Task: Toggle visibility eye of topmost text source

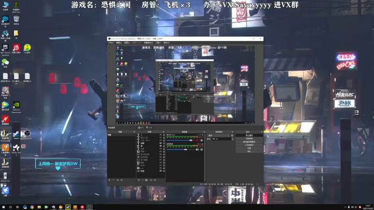Action: coord(160,135)
